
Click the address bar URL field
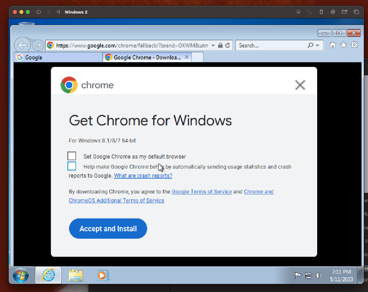click(132, 46)
